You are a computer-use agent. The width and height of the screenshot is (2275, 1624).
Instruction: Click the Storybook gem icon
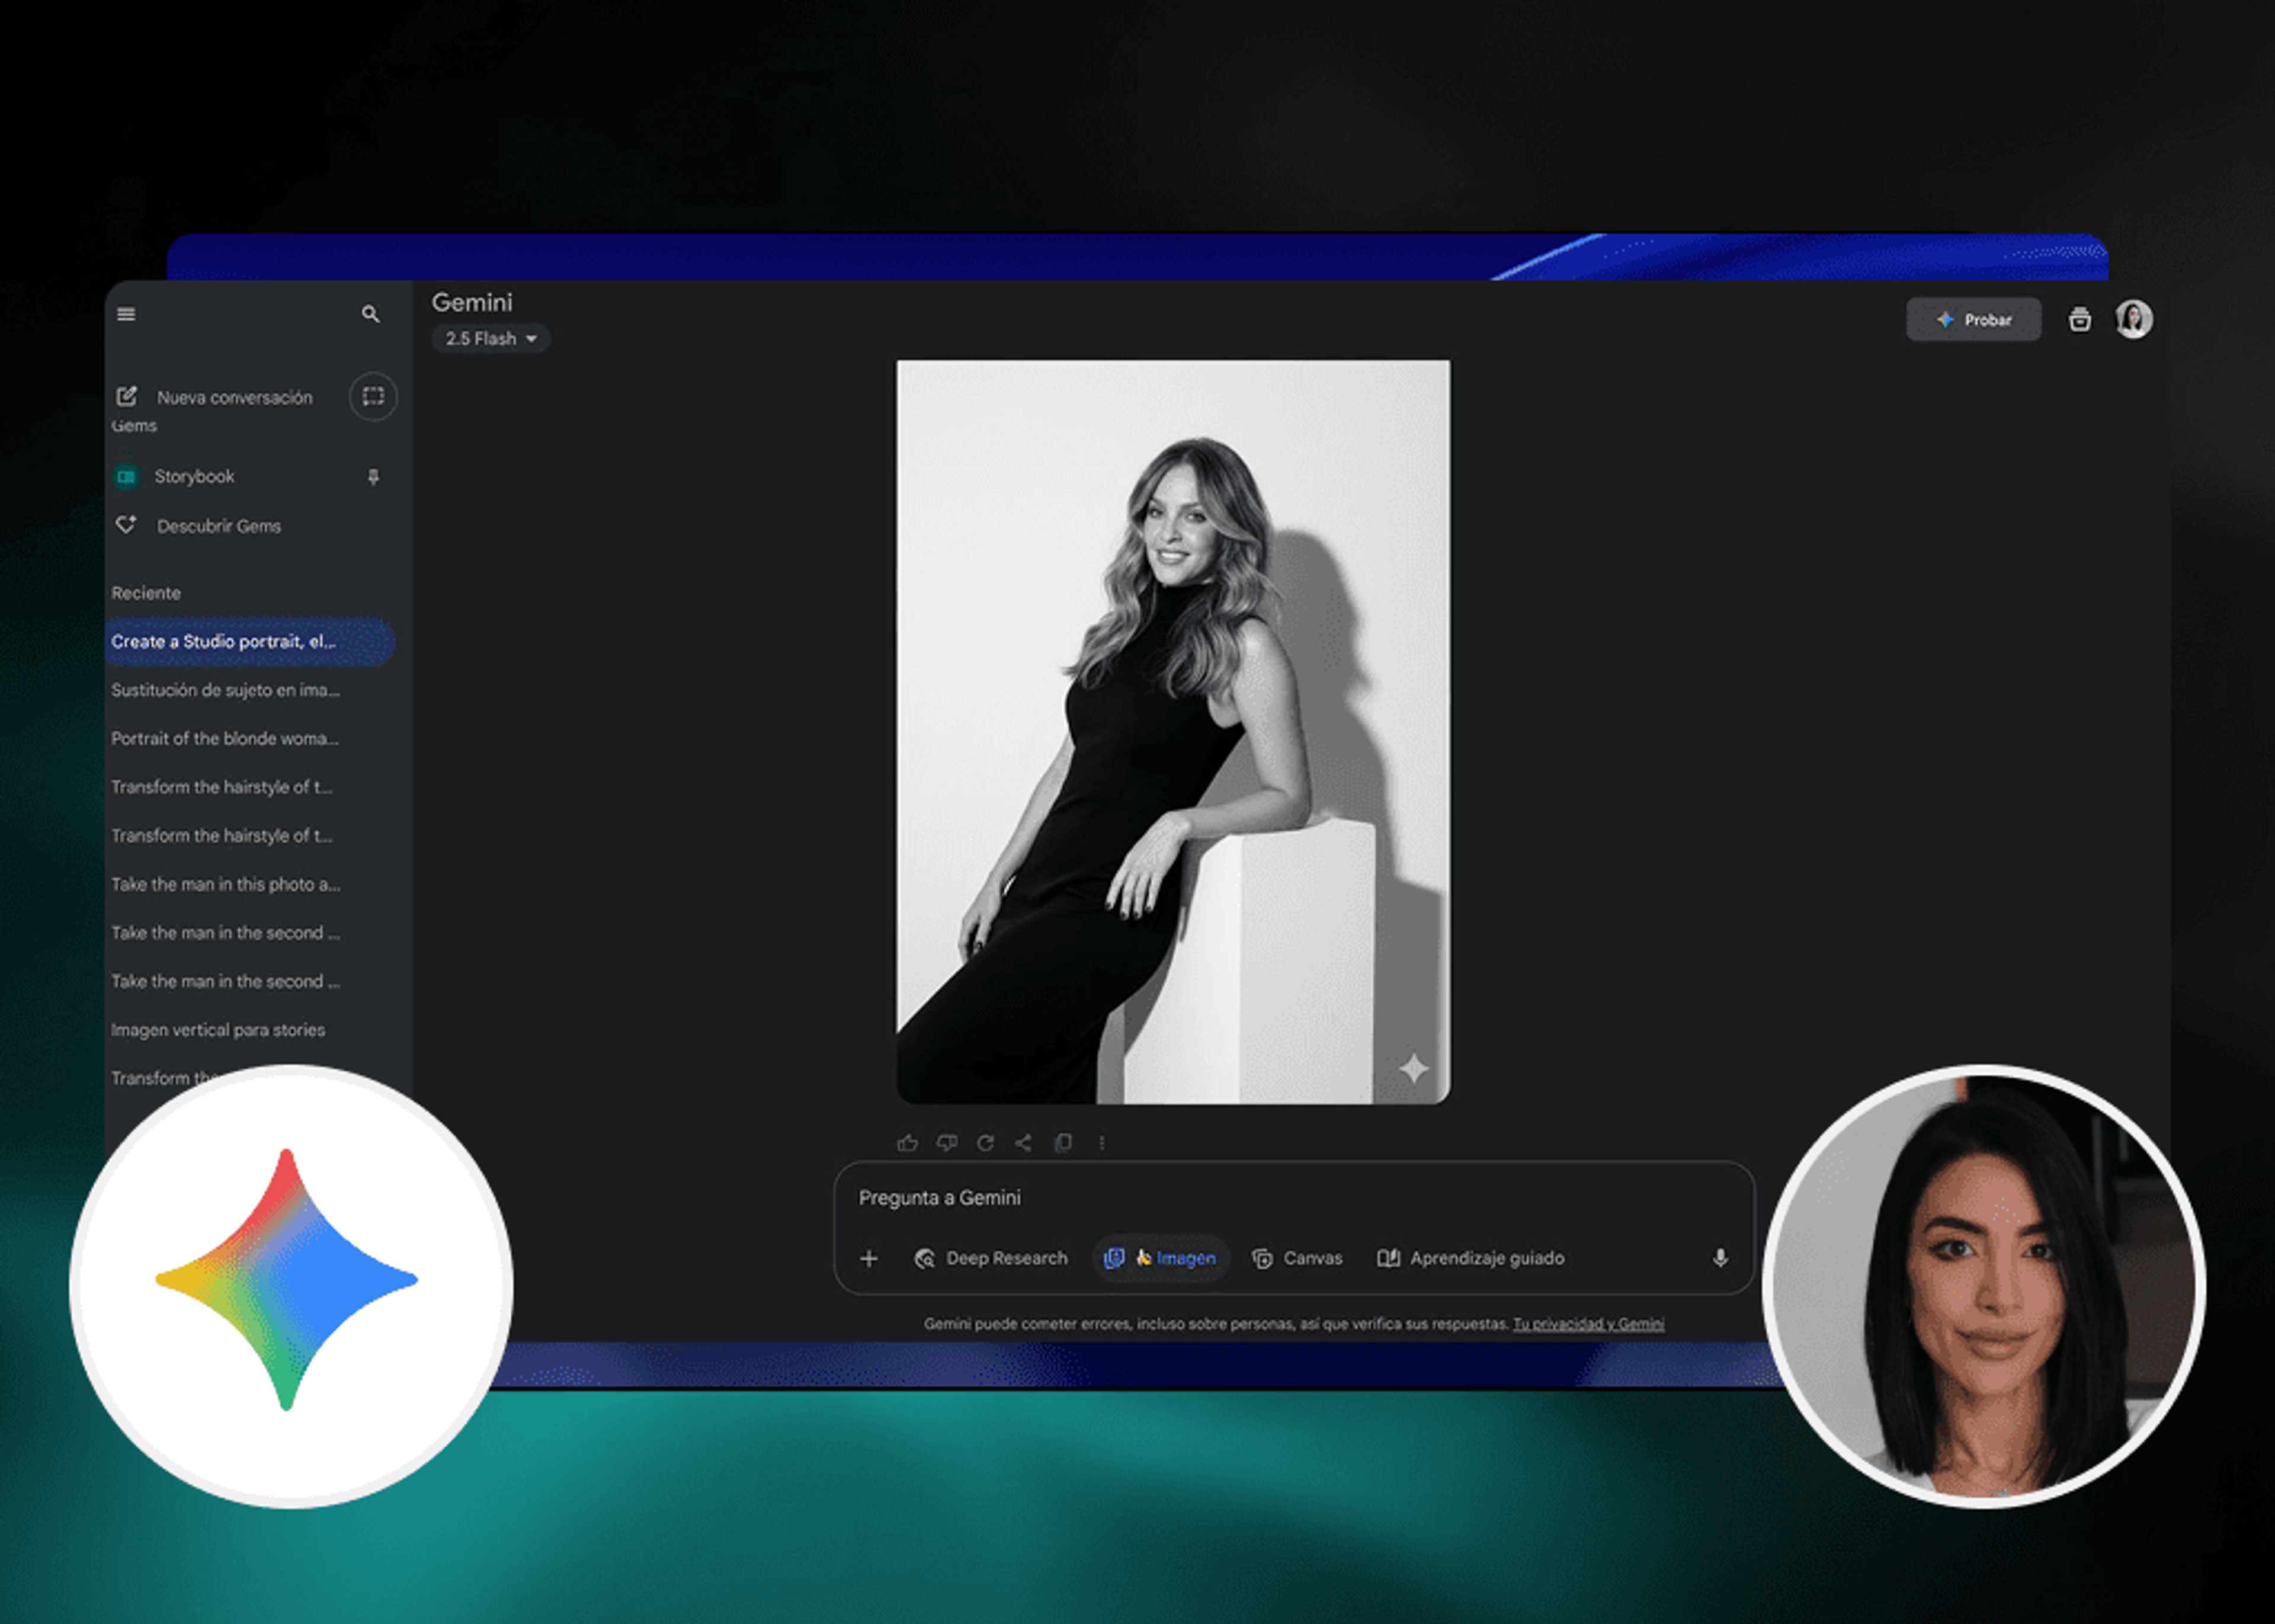click(x=126, y=476)
